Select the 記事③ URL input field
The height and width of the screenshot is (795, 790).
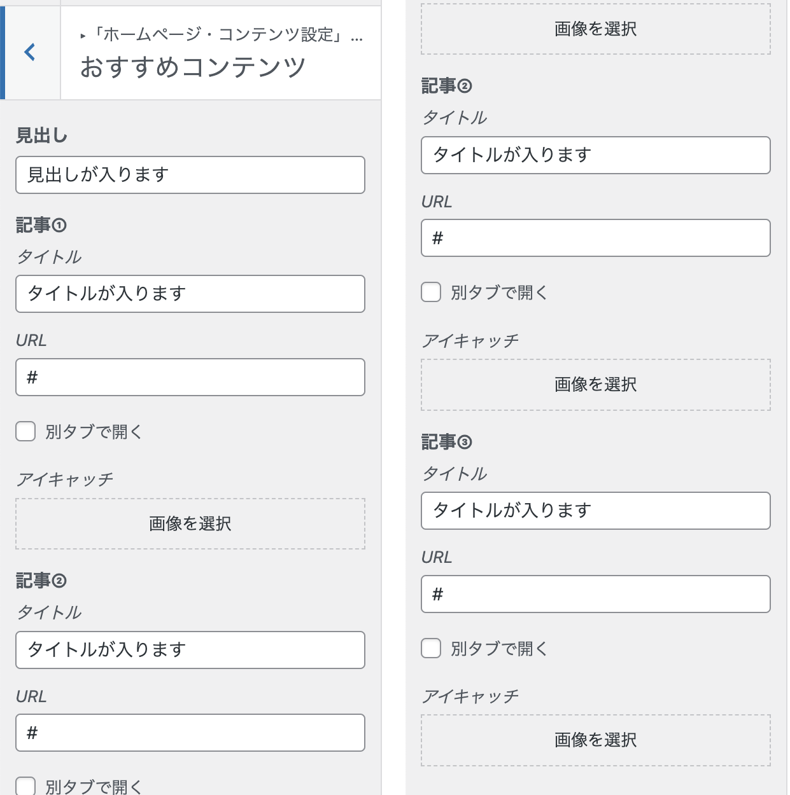click(x=596, y=594)
